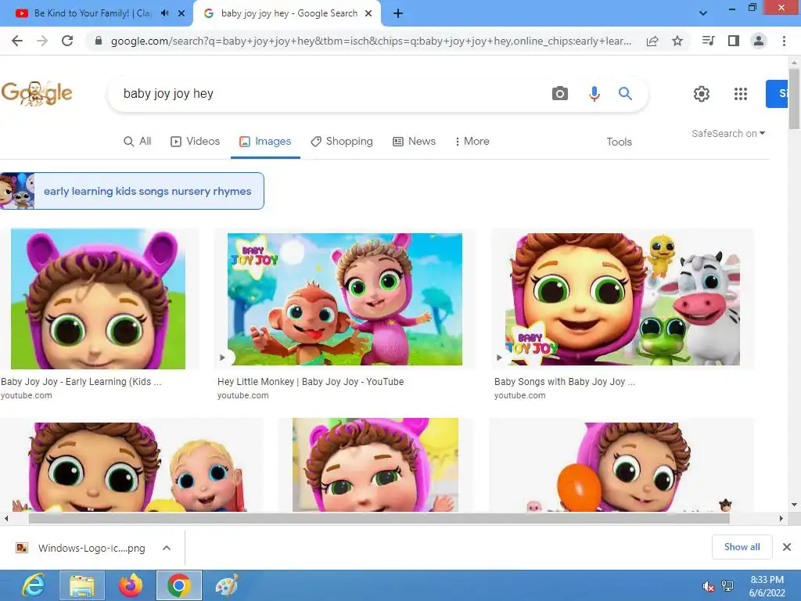Open the Google apps grid
Screen dimensions: 801x601
[741, 94]
